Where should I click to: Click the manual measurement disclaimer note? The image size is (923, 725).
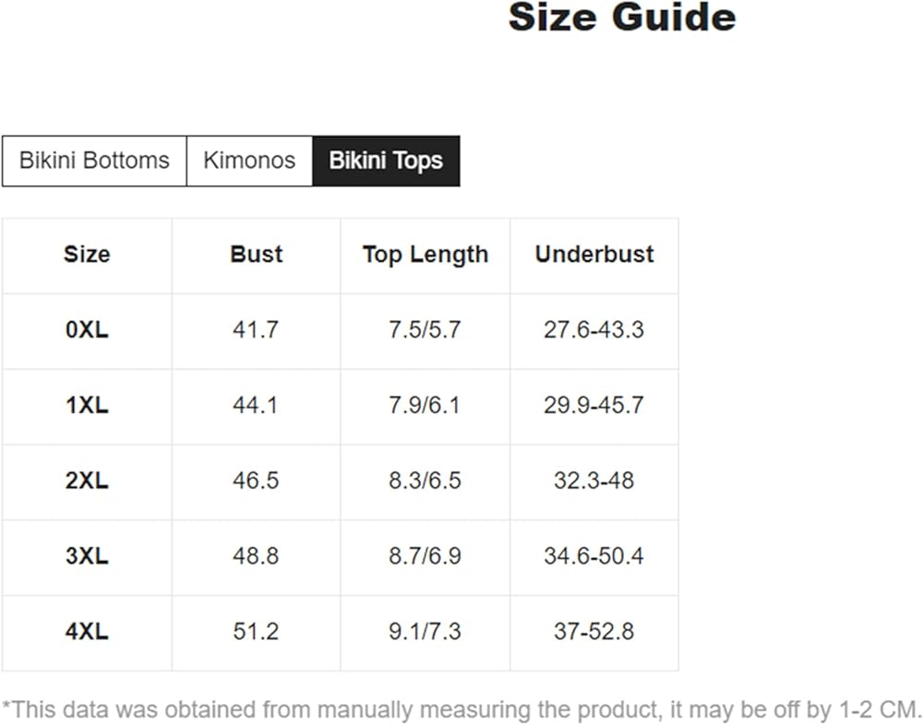point(461,709)
